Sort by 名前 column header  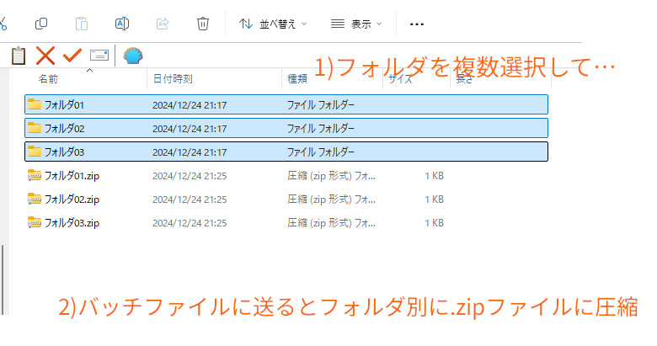pyautogui.click(x=48, y=79)
